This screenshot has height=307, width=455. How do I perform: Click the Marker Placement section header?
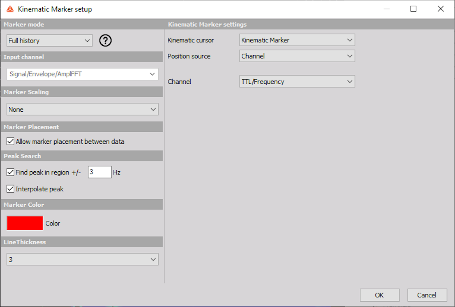(82, 127)
